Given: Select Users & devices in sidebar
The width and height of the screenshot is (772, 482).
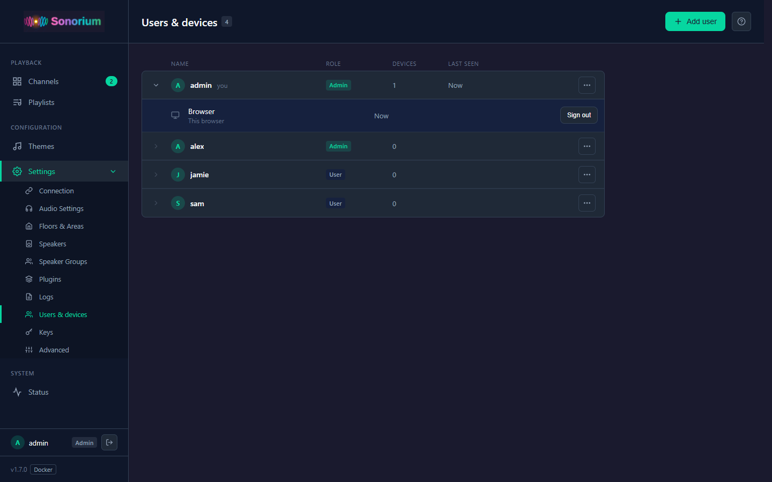Looking at the screenshot, I should pyautogui.click(x=64, y=314).
